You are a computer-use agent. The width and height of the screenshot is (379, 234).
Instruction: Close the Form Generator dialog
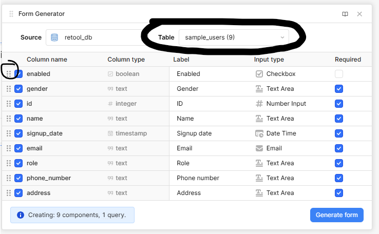(359, 14)
